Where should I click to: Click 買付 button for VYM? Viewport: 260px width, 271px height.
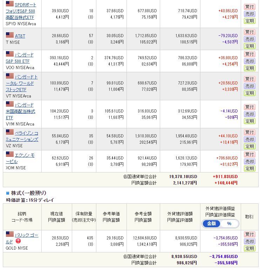(249, 107)
